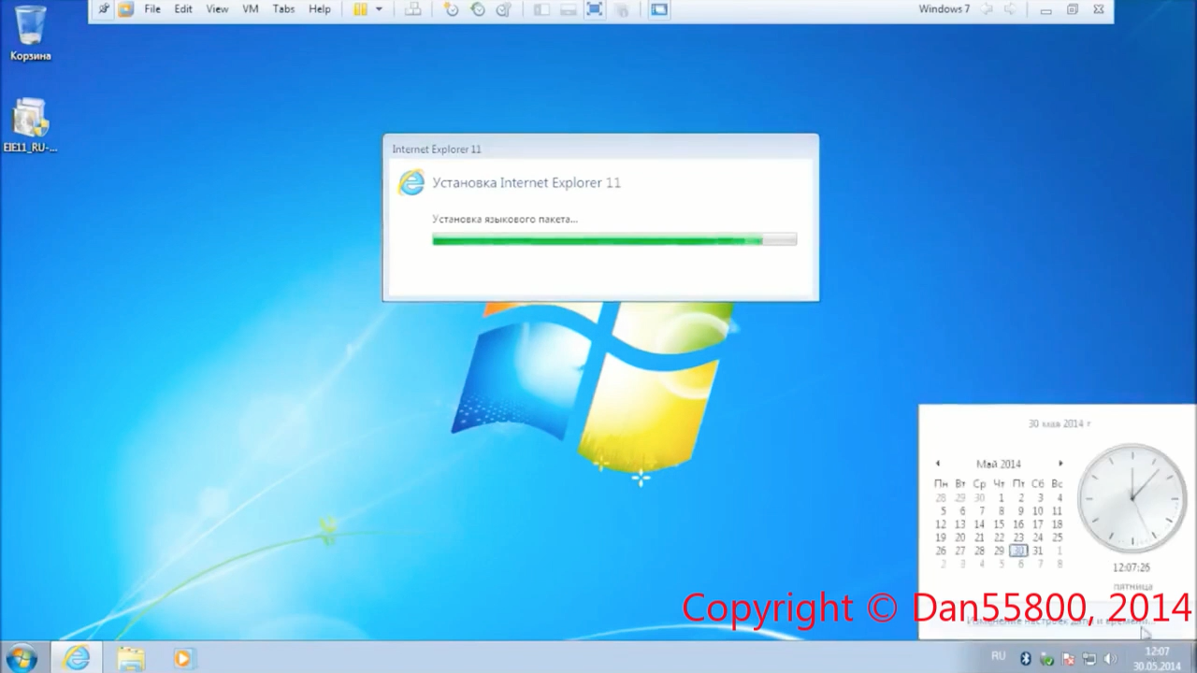Open the Edit menu

(183, 9)
